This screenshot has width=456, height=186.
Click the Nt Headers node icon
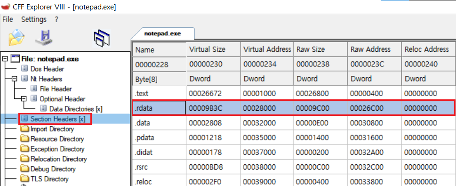tap(25, 79)
